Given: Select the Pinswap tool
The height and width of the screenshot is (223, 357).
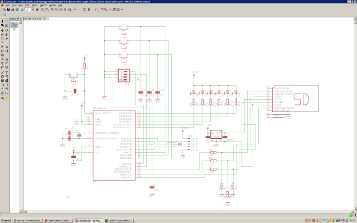Looking at the screenshot, I should pyautogui.click(x=2, y=51).
